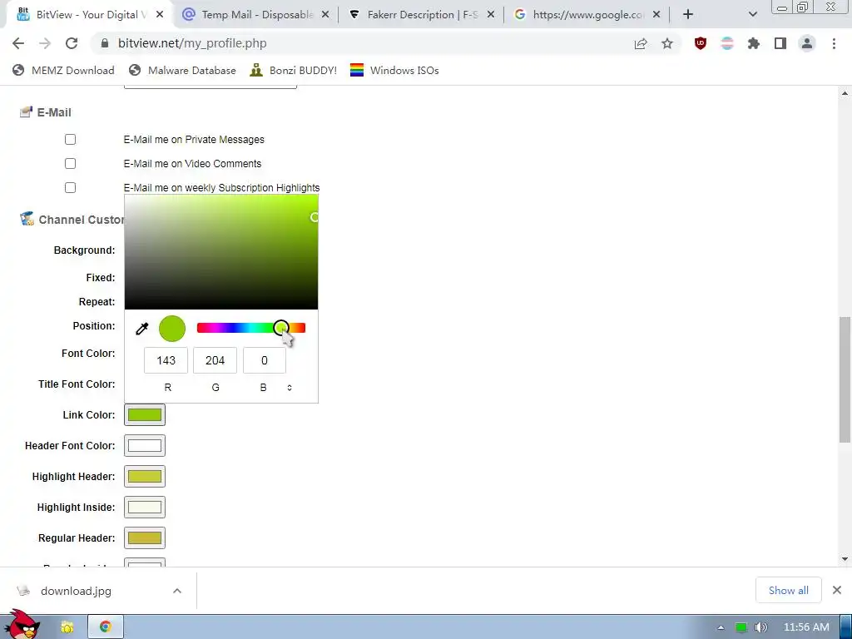The height and width of the screenshot is (639, 852).
Task: Expand the tab search dropdown arrow
Action: [752, 15]
